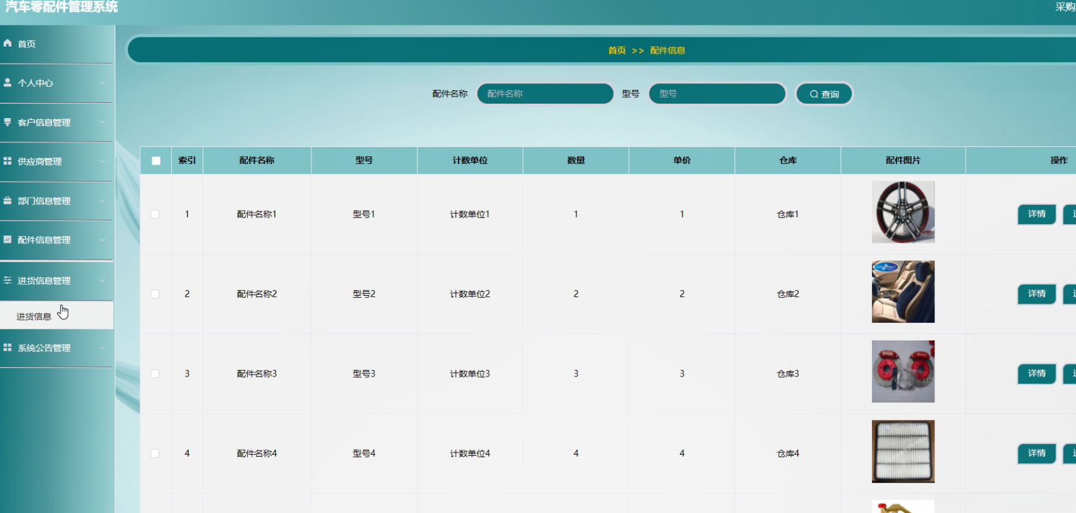Select the checkbox for row 配件名称4
1076x513 pixels.
pyautogui.click(x=155, y=453)
